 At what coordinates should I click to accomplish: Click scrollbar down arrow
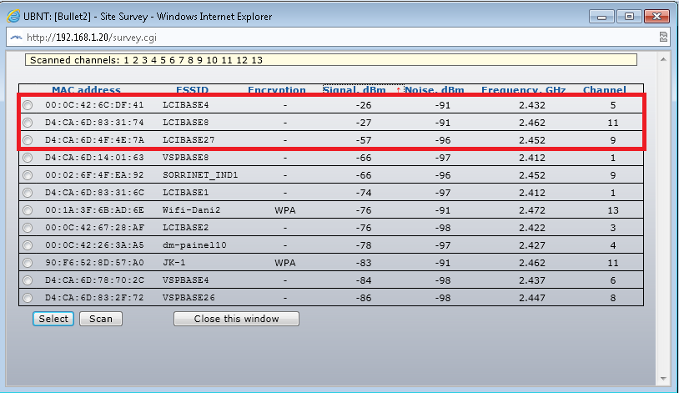(663, 379)
